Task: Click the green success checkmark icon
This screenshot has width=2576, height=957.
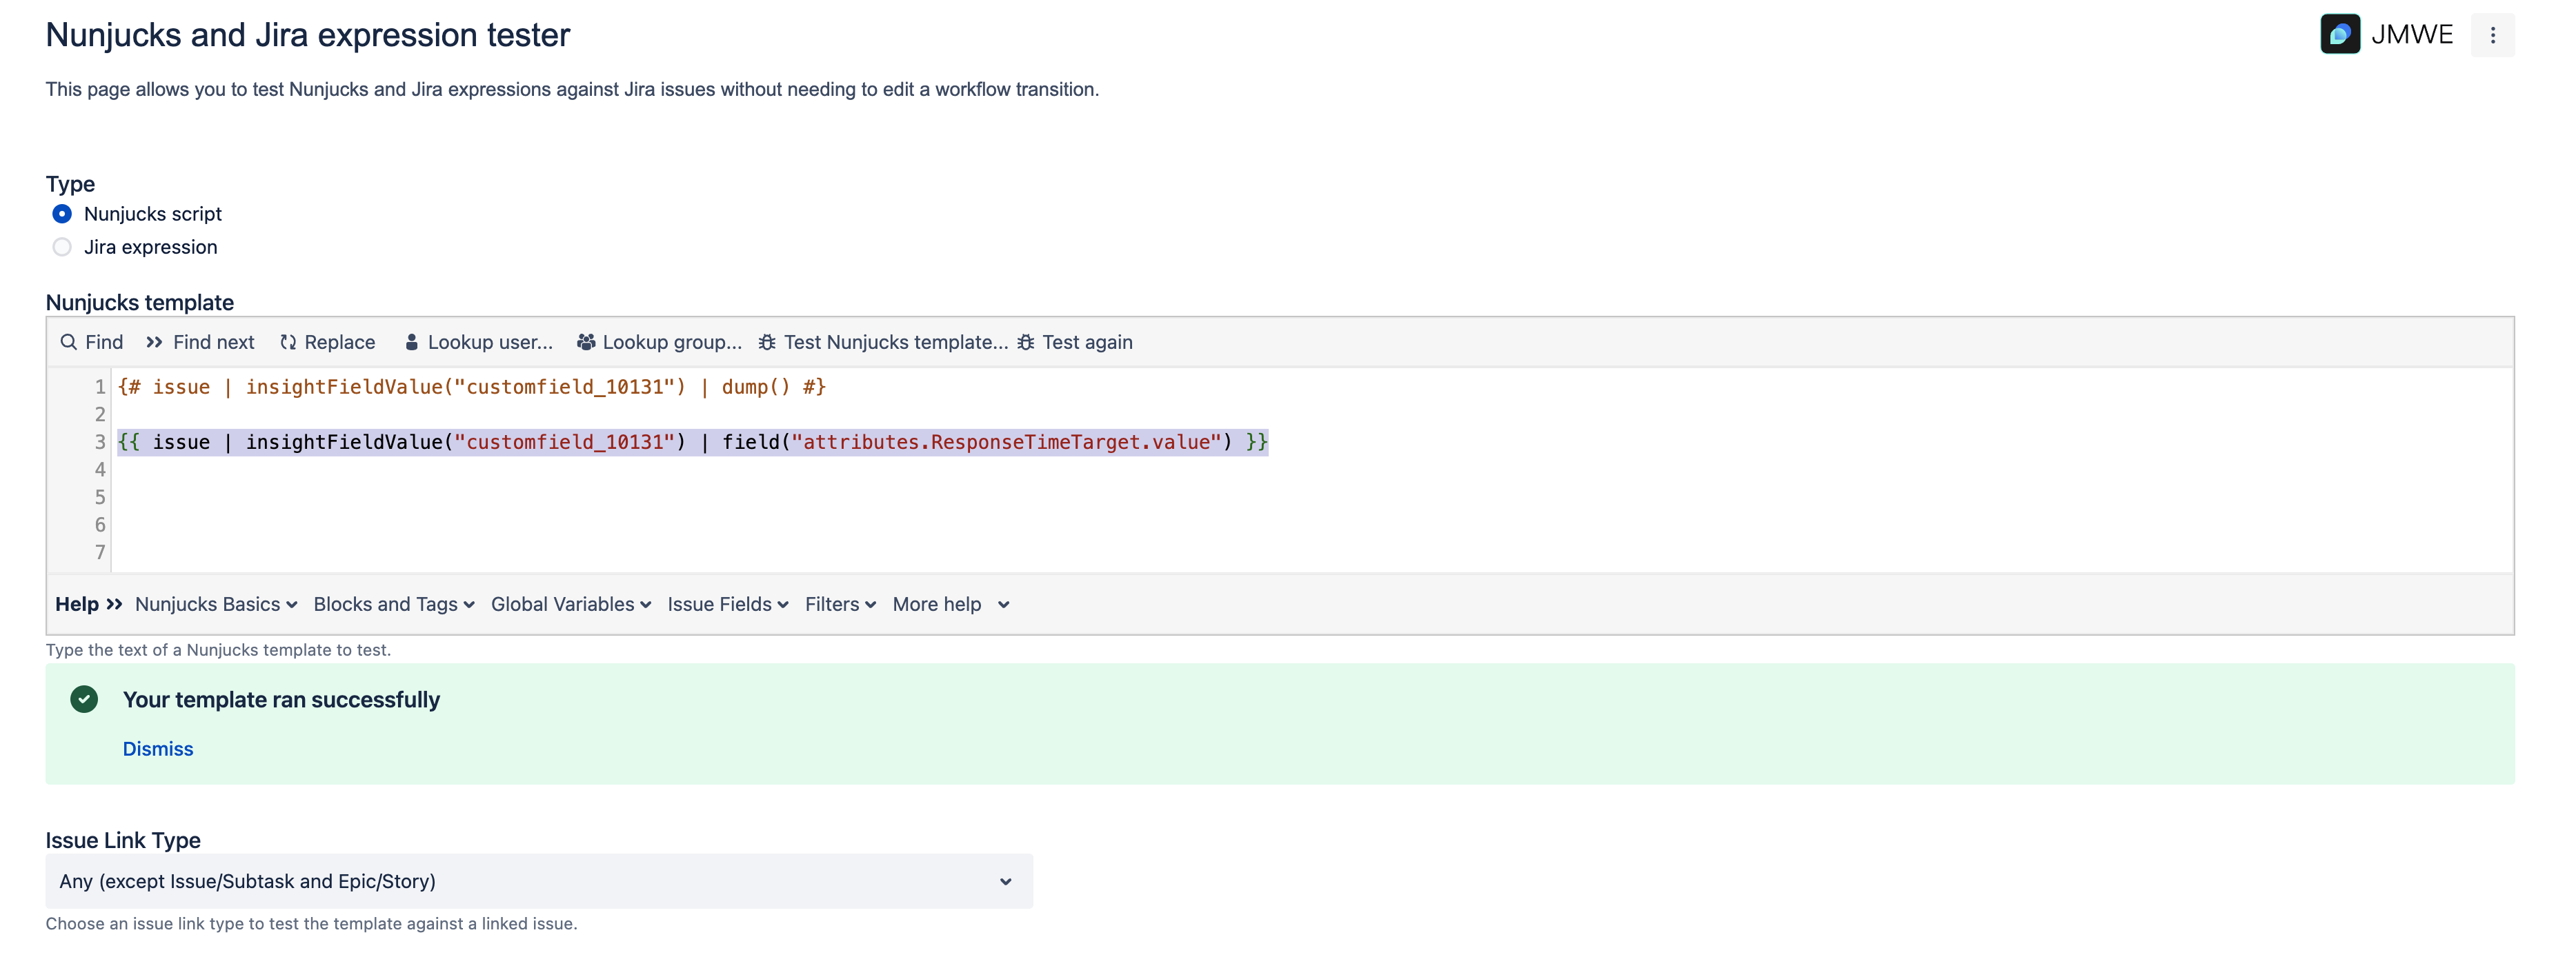Action: click(x=84, y=699)
